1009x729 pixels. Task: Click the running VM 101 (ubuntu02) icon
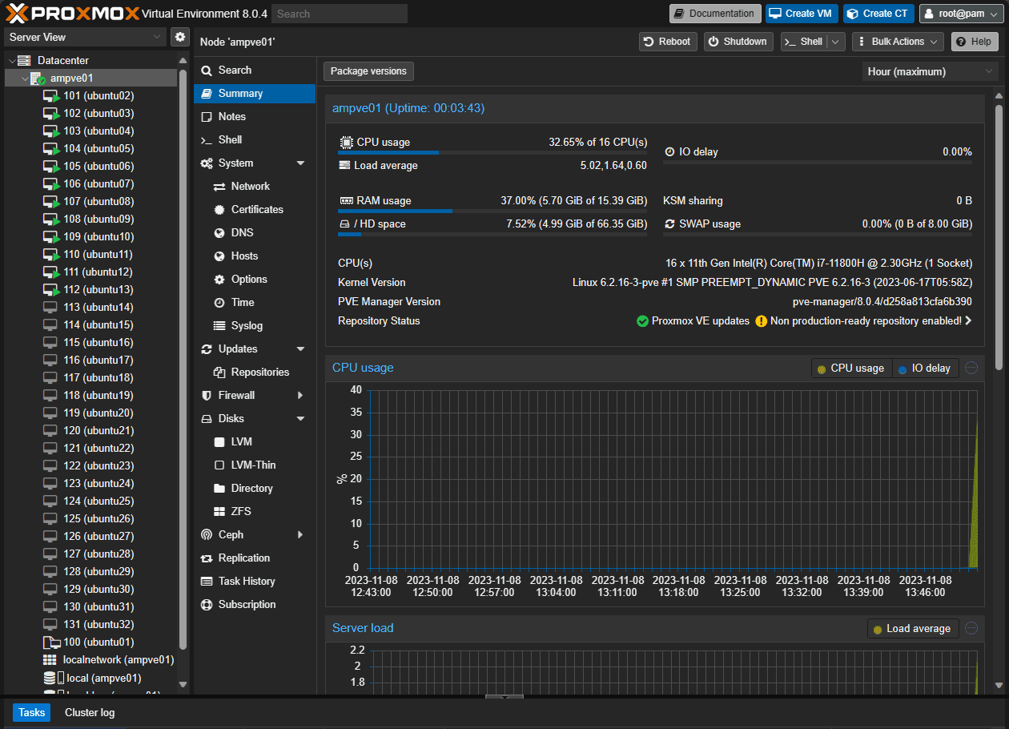[51, 96]
